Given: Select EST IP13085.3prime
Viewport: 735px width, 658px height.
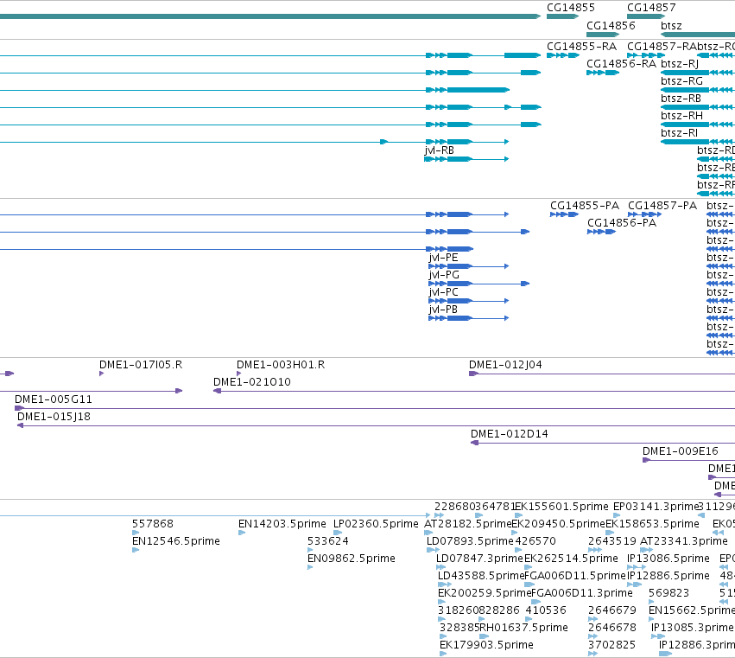Looking at the screenshot, I should click(692, 628).
